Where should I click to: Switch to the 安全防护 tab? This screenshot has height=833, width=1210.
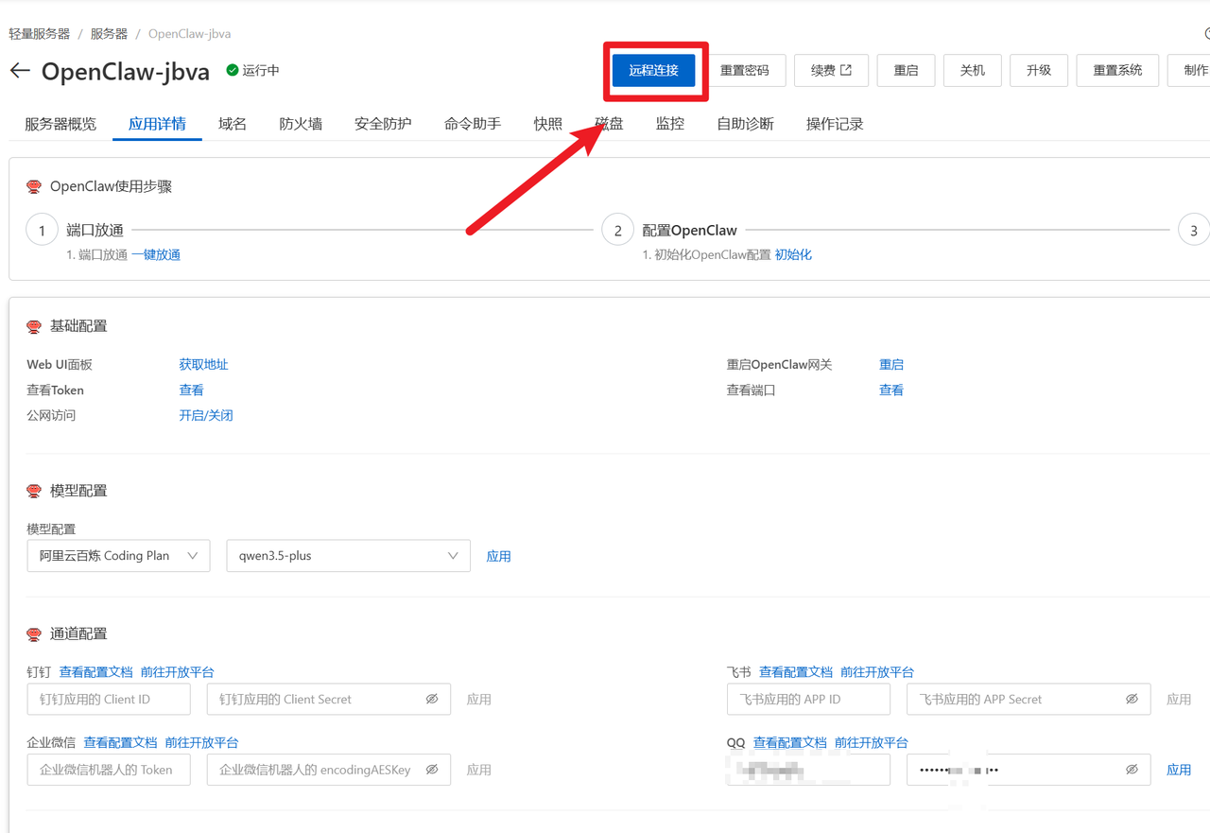383,124
